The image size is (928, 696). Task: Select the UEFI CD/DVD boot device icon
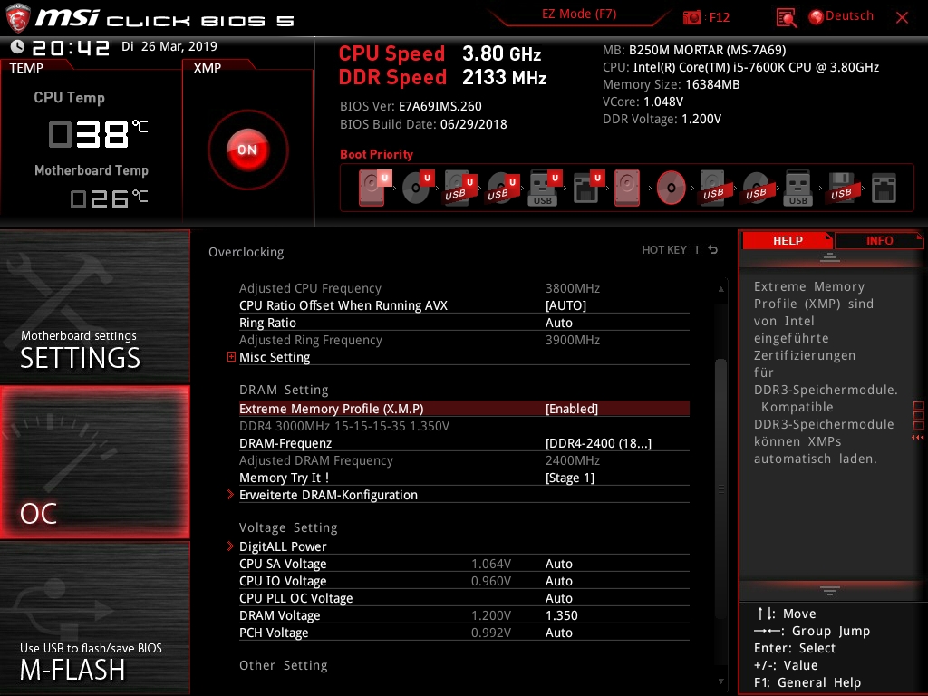417,188
